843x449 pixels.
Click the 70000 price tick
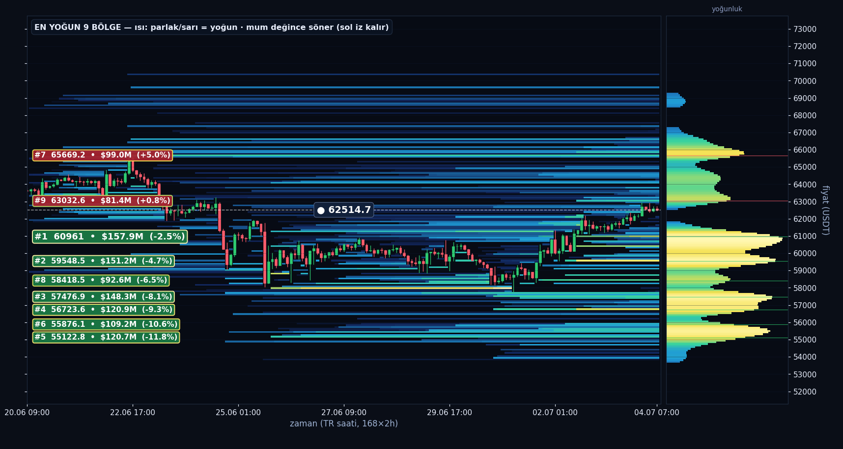805,81
